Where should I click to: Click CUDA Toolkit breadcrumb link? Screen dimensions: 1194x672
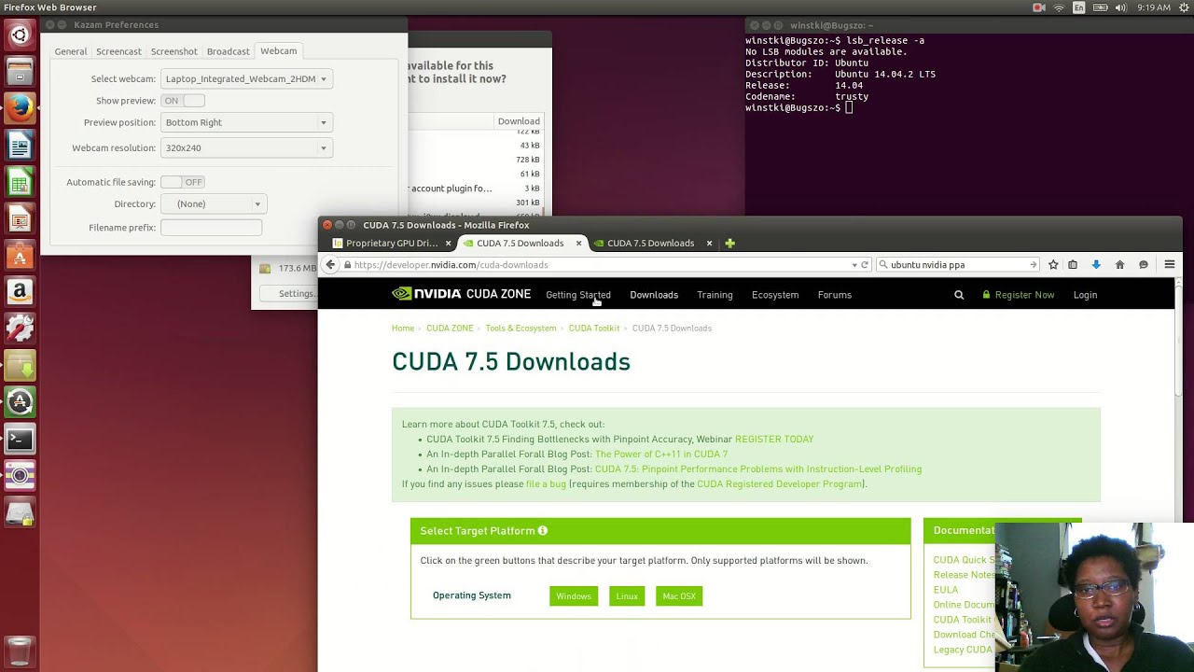(594, 329)
